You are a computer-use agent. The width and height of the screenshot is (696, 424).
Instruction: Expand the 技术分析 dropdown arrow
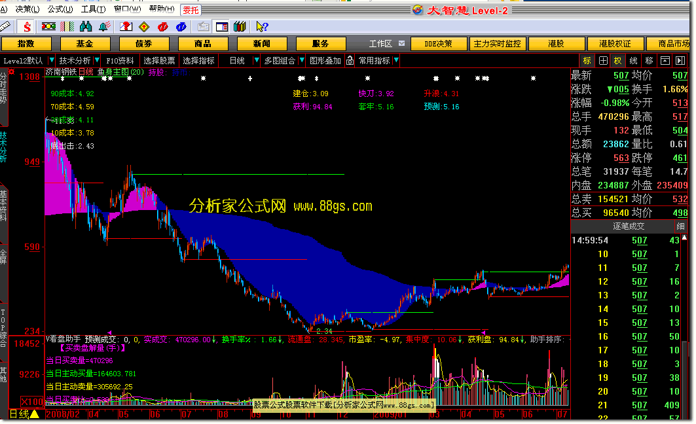[97, 60]
